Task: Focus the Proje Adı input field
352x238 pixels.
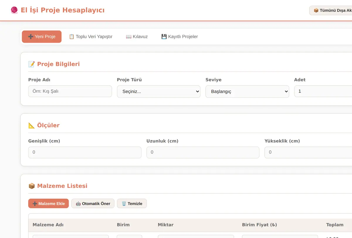Action: pyautogui.click(x=70, y=91)
